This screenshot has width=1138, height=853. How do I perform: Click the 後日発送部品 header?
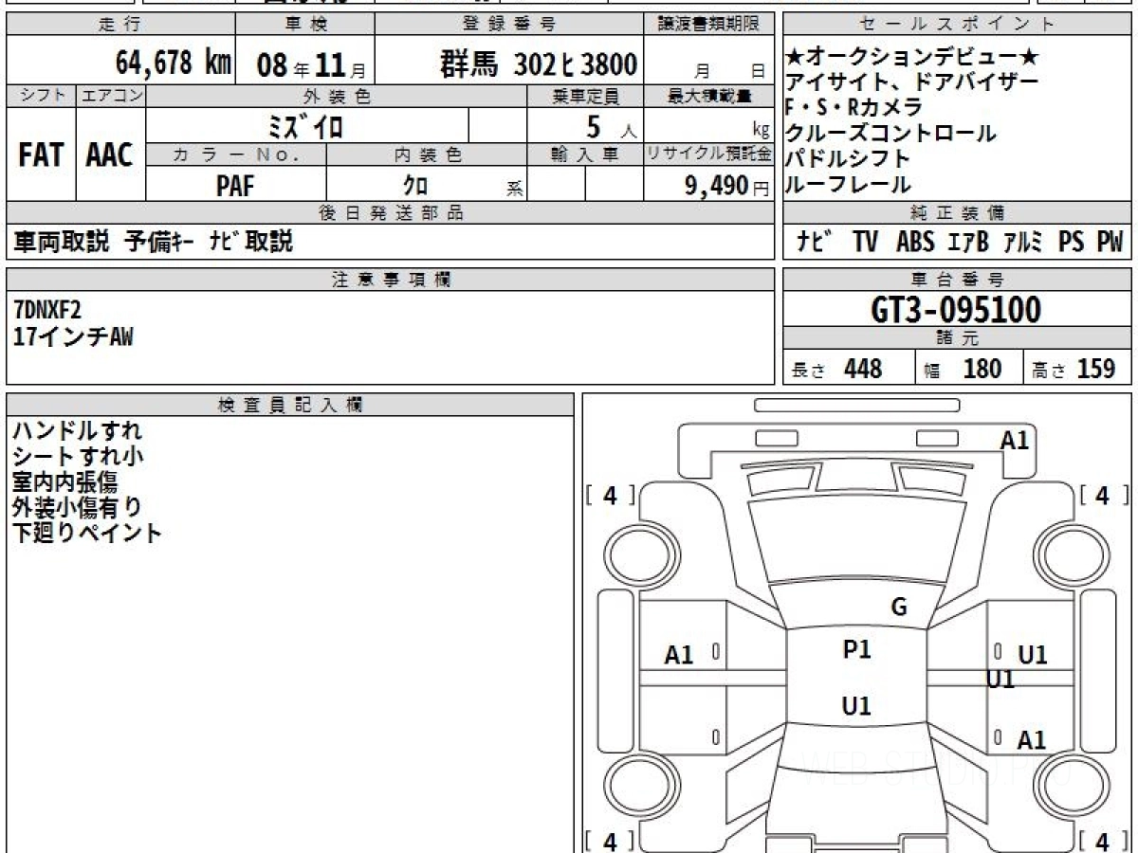coord(391,213)
